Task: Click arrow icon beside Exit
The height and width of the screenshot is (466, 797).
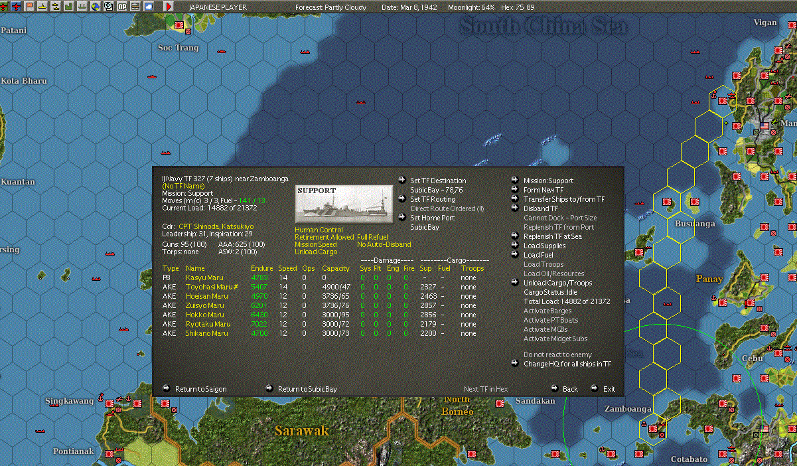Action: pyautogui.click(x=595, y=388)
